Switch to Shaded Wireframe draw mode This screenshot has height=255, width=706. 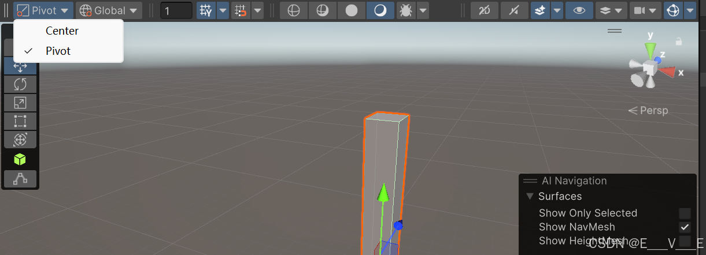tap(323, 10)
